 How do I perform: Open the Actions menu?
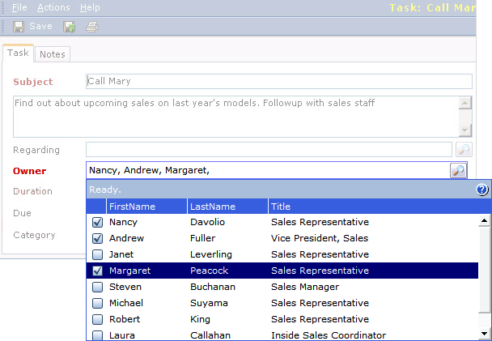pyautogui.click(x=53, y=7)
